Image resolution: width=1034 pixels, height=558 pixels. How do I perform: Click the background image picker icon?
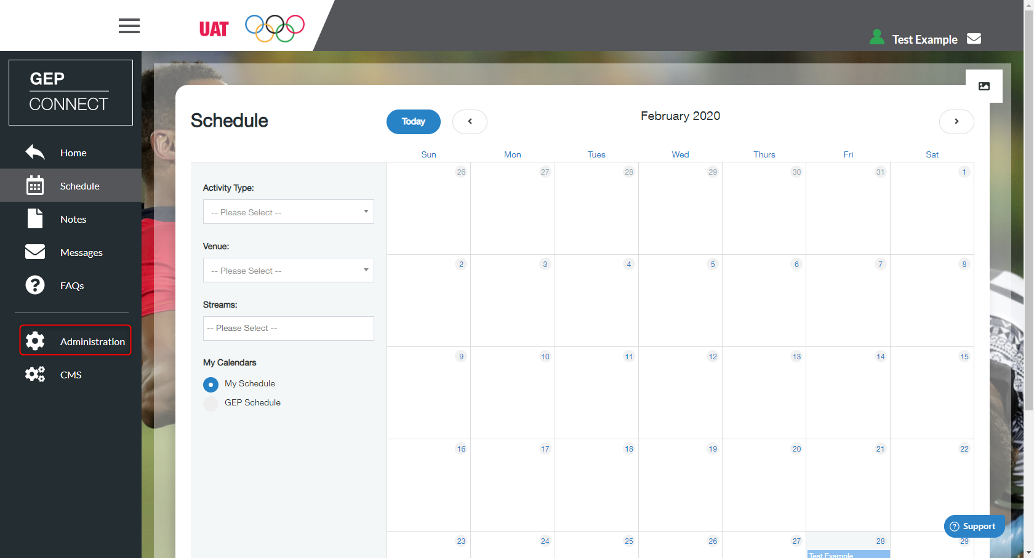(984, 86)
